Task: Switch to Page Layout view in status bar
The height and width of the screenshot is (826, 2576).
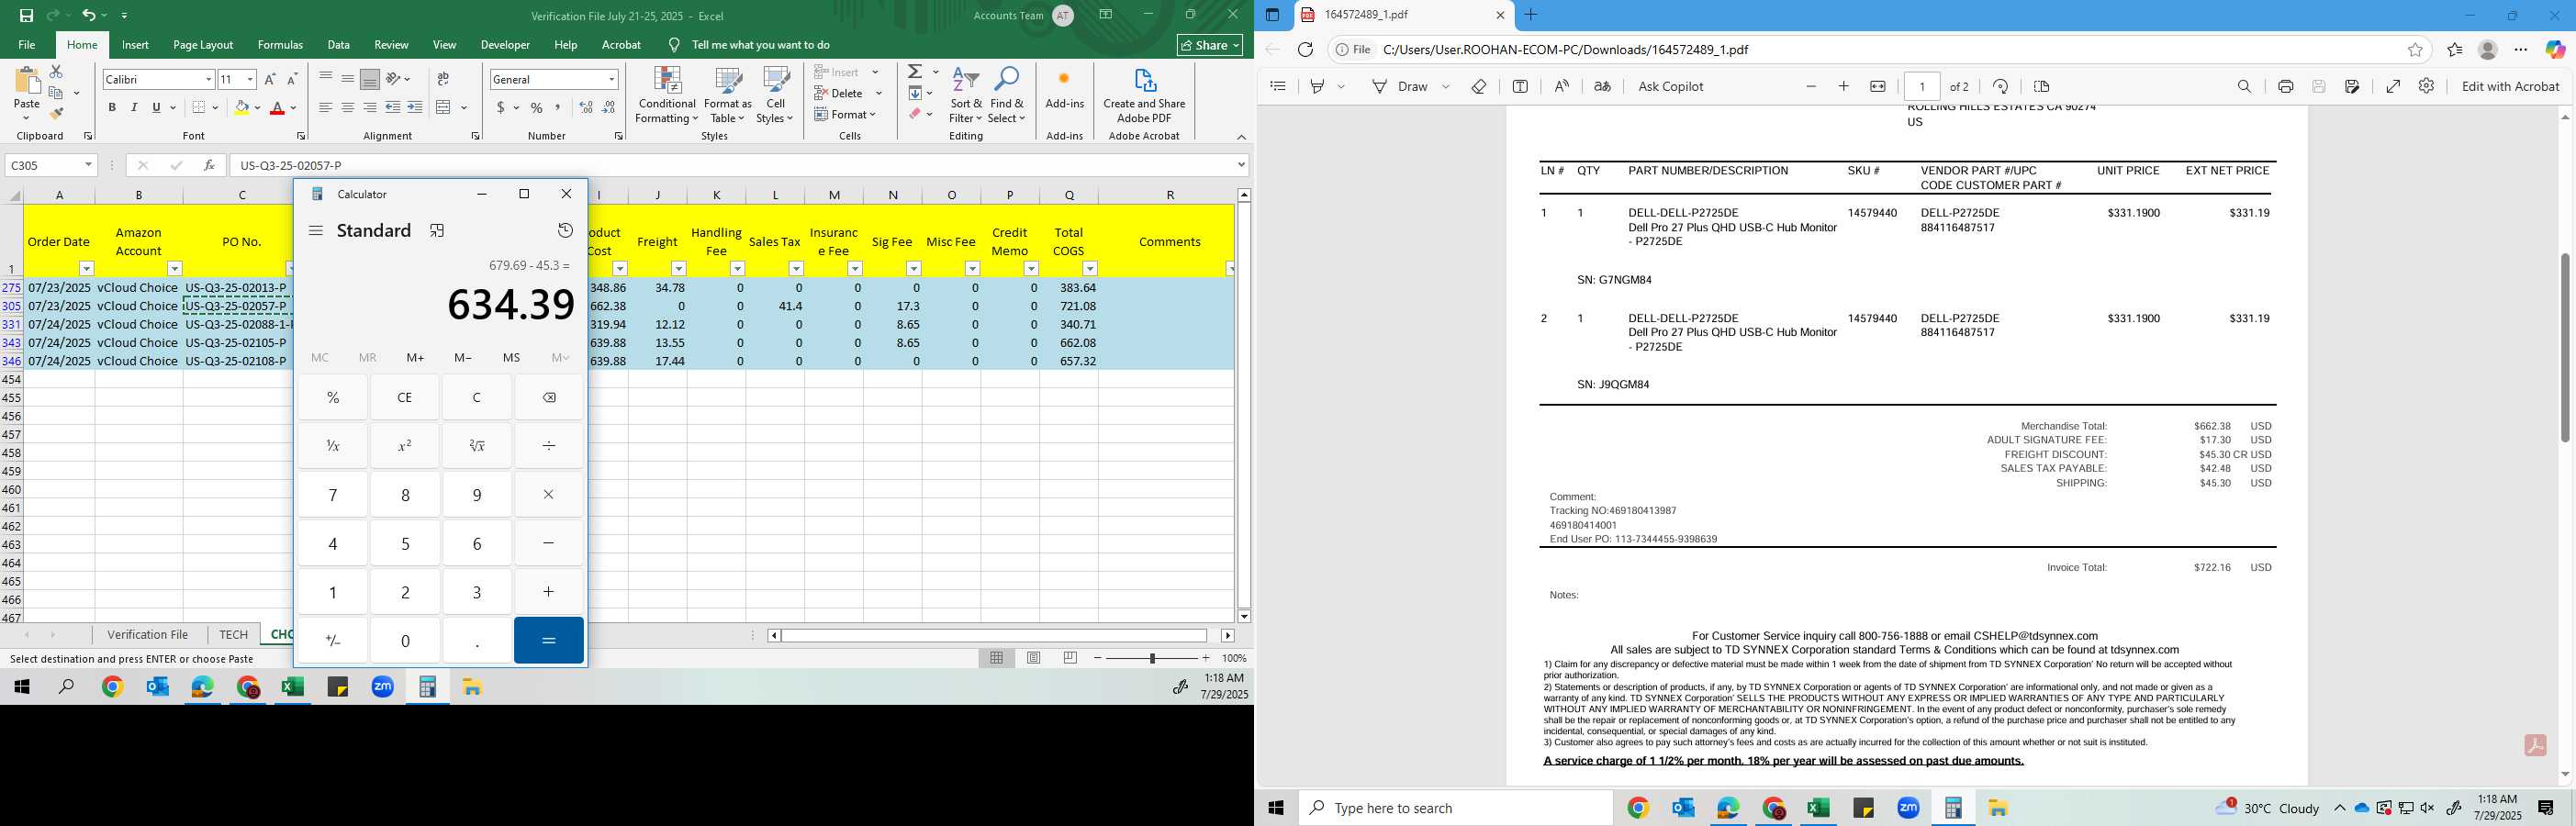Action: (1034, 658)
